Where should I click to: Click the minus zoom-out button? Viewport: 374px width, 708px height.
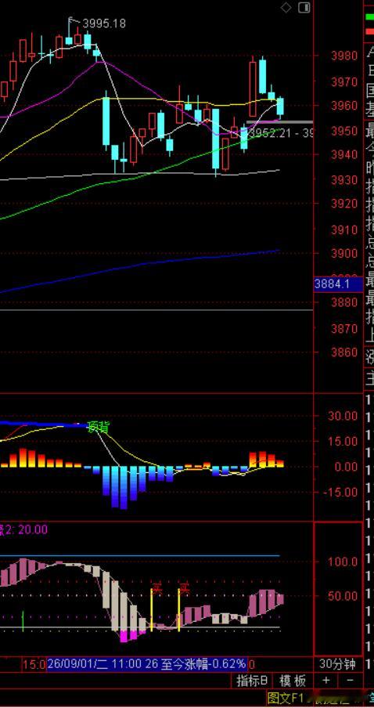[350, 680]
